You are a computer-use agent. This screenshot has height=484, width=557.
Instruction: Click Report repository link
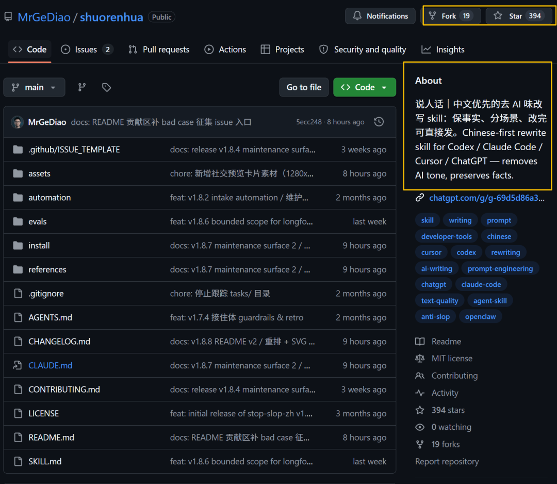(x=447, y=462)
